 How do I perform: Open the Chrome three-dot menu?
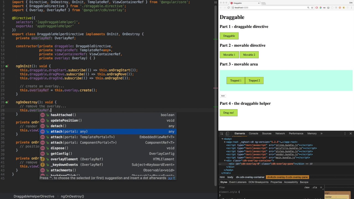point(351,7)
